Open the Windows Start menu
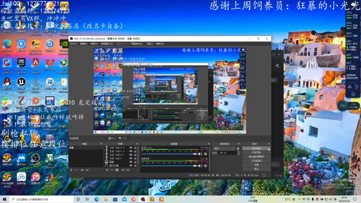Screen dimensions: 361x203 coord(5,199)
